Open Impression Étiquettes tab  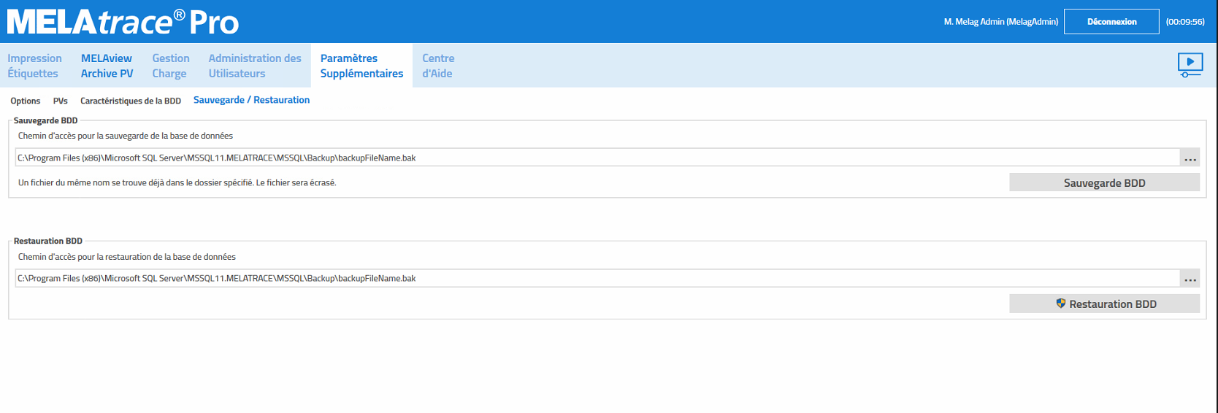click(x=34, y=66)
